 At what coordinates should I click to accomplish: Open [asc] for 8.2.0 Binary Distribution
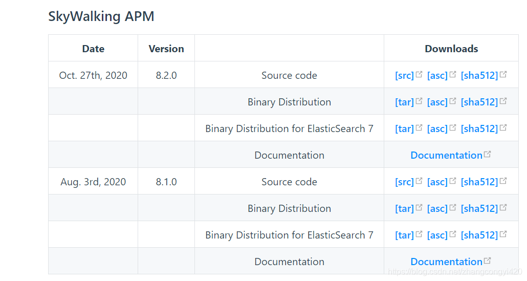[437, 102]
